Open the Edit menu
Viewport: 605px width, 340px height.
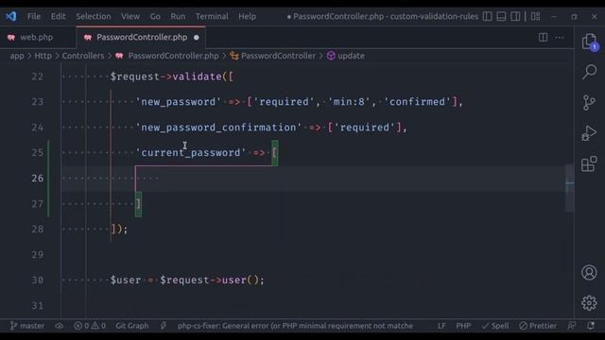pyautogui.click(x=59, y=16)
